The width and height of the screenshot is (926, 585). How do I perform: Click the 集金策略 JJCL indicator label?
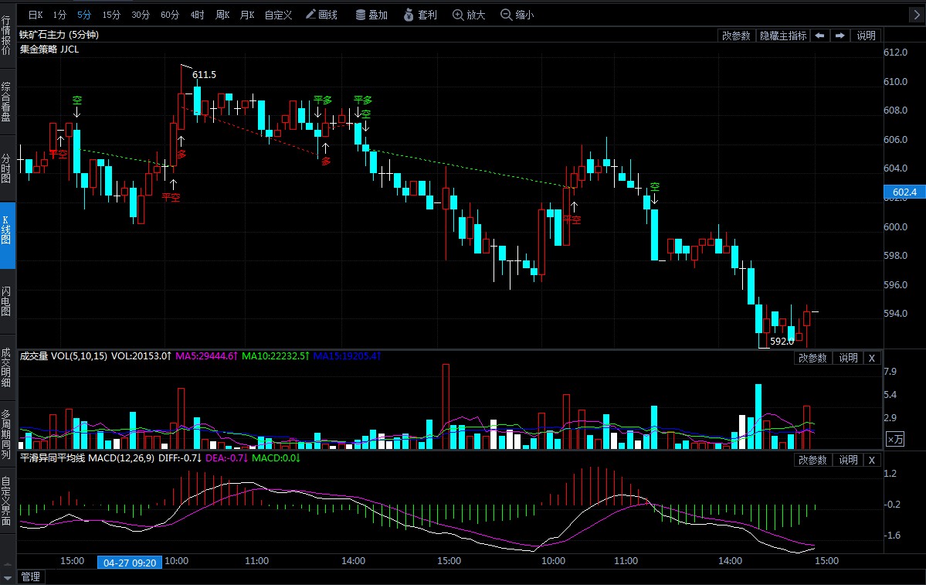[49, 49]
